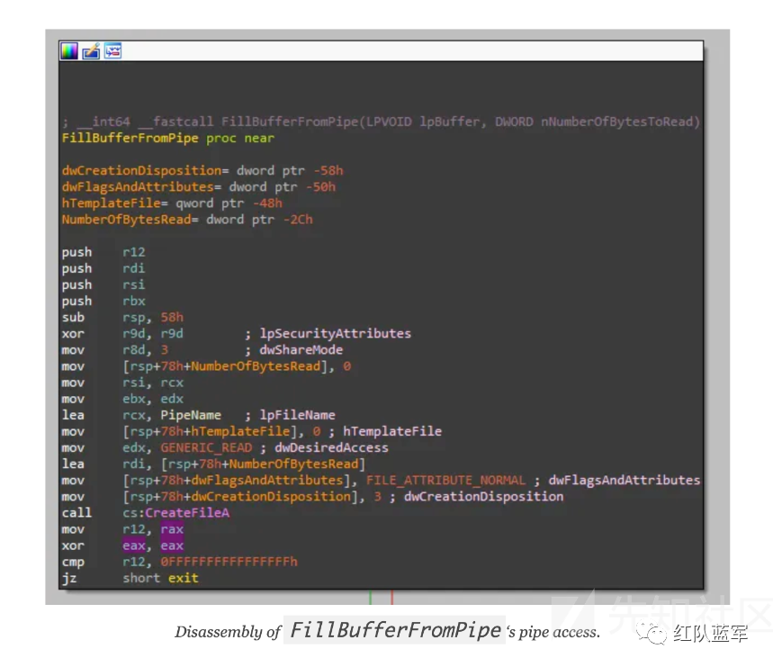Click the function prototype comment line
The height and width of the screenshot is (667, 773).
pos(381,122)
